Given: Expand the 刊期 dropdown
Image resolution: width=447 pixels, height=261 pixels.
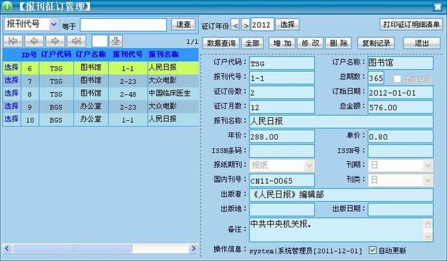Looking at the screenshot, I should 427,165.
